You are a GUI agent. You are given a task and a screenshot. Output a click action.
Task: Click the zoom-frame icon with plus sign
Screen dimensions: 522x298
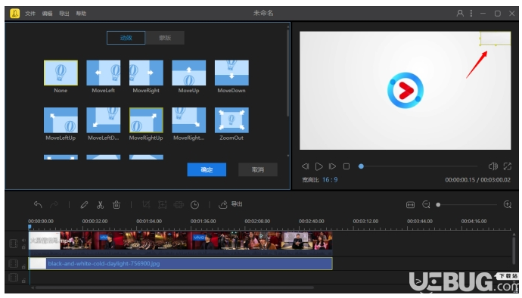point(163,204)
